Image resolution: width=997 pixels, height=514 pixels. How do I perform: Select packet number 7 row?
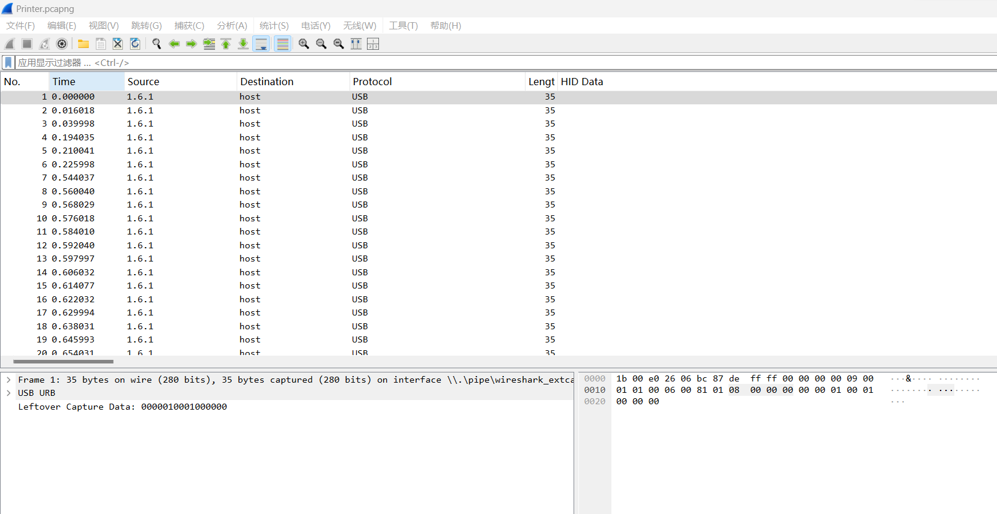click(499, 178)
